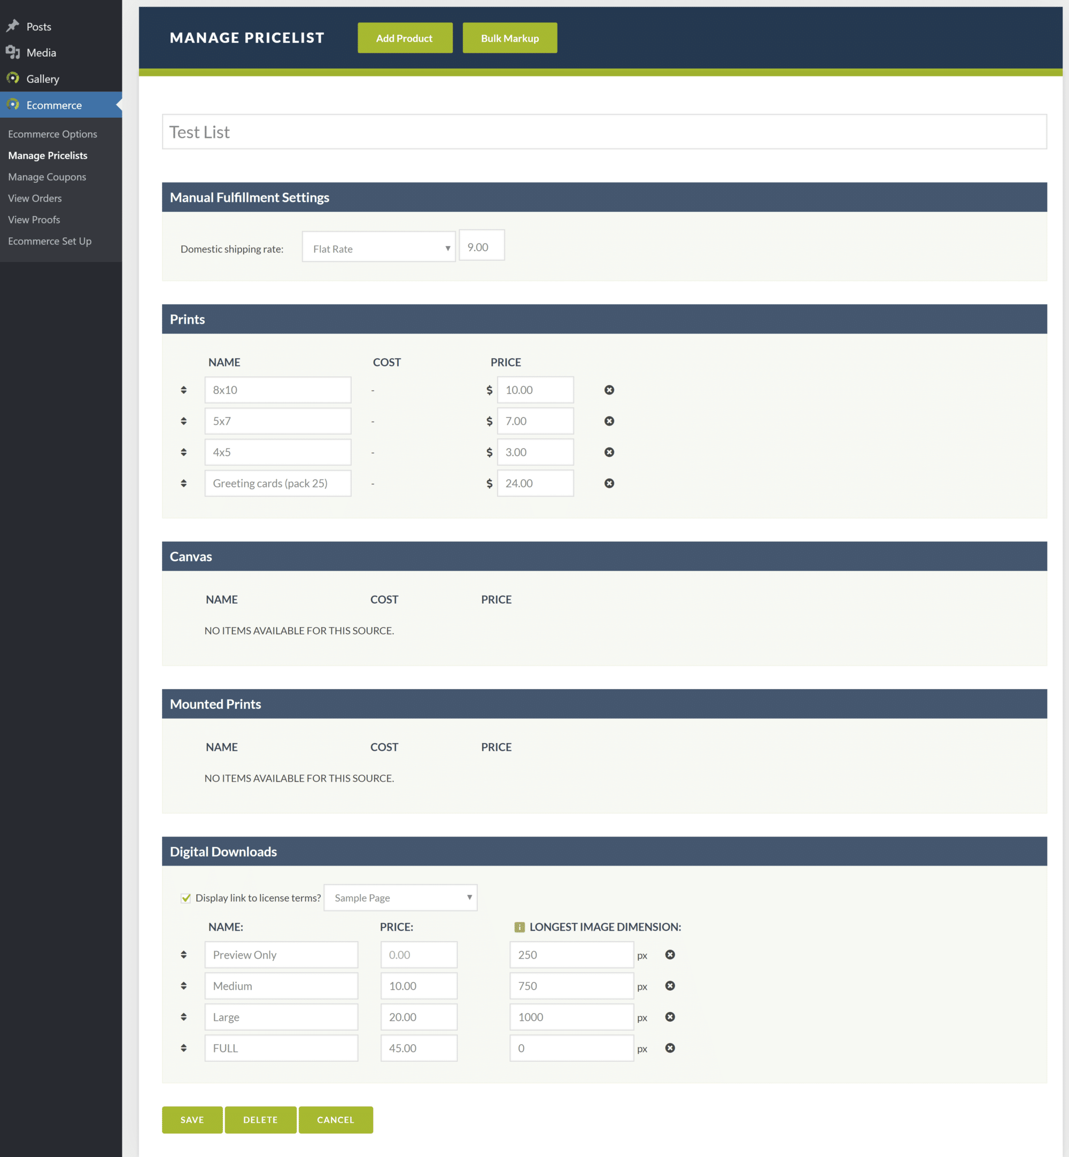This screenshot has height=1157, width=1069.
Task: Click reorder handle for FULL download
Action: [183, 1048]
